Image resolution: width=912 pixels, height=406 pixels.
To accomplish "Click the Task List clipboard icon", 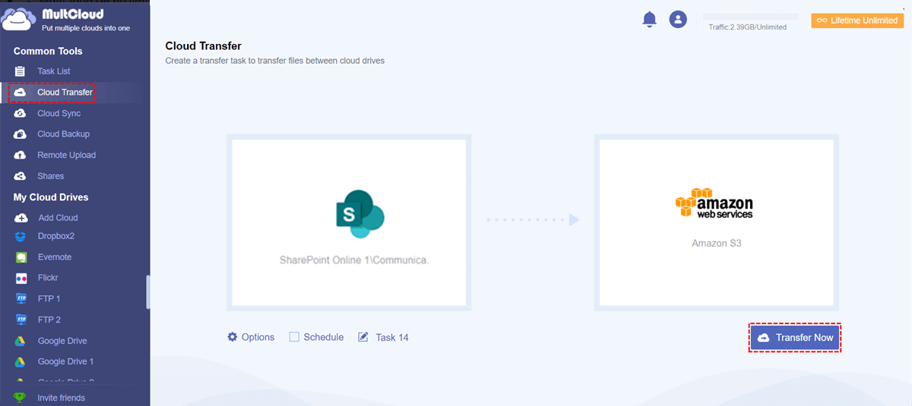I will pyautogui.click(x=21, y=71).
